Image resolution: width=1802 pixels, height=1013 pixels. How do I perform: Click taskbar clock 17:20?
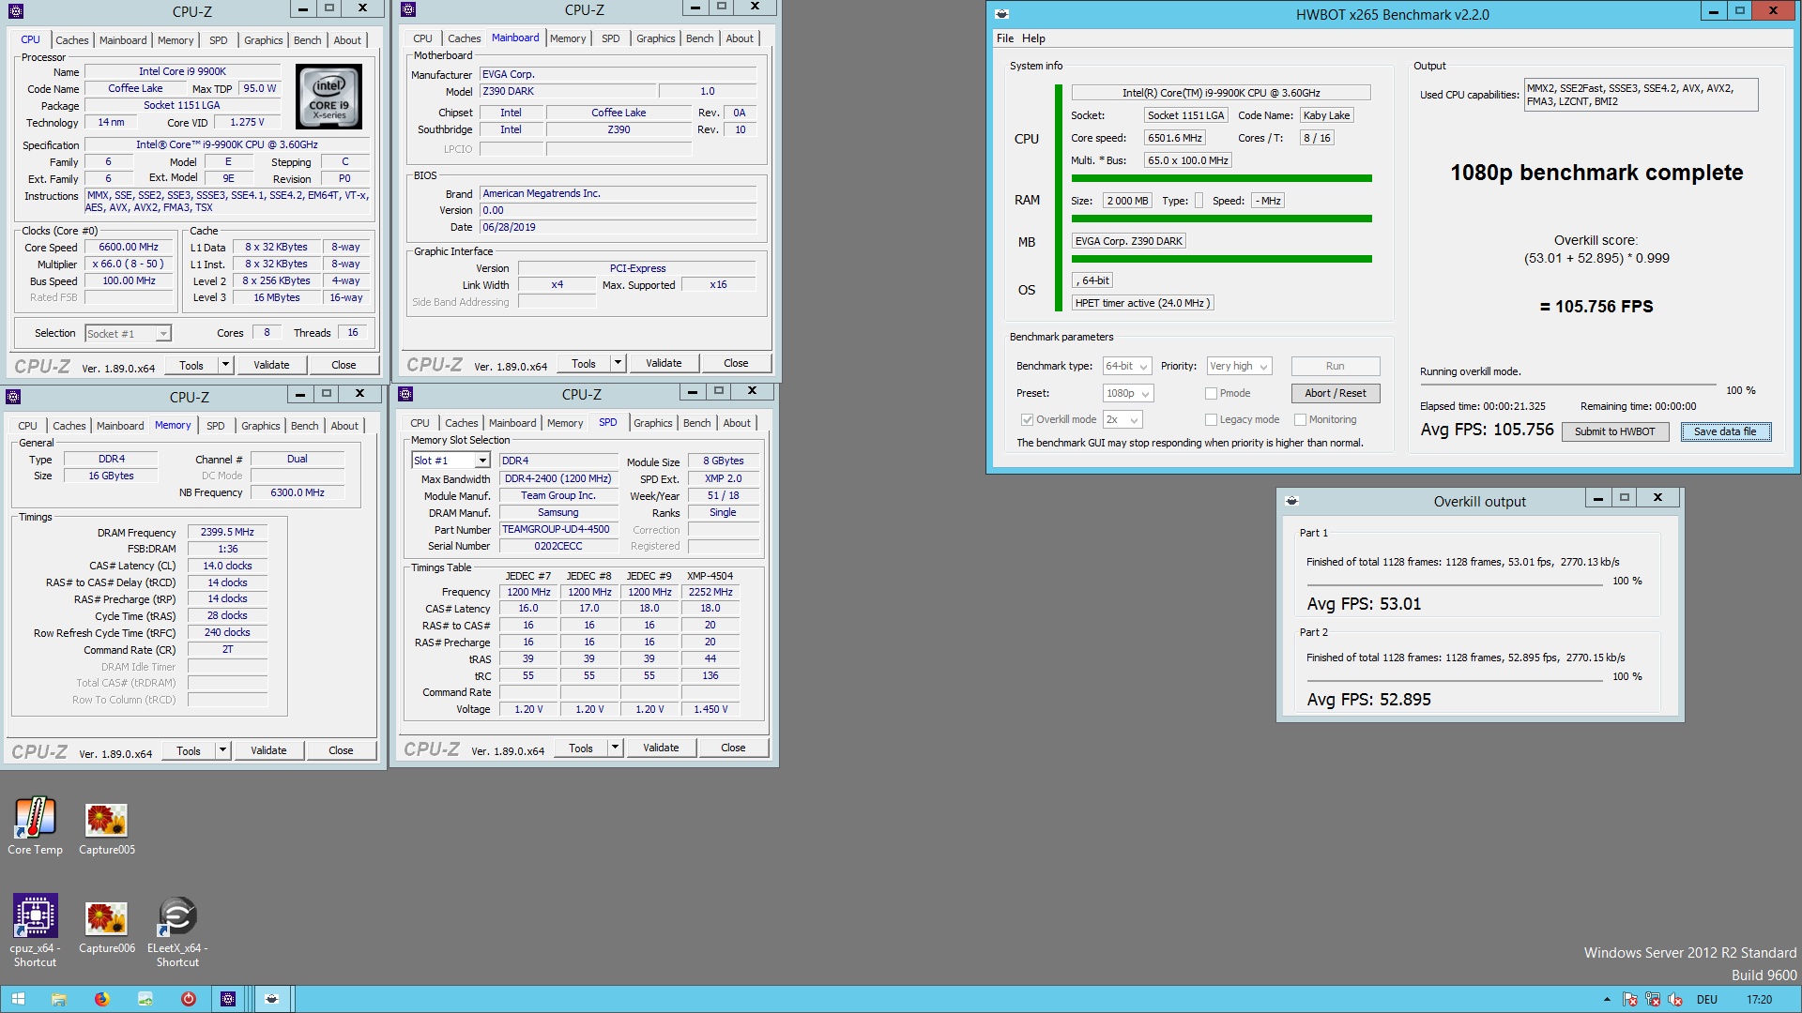coord(1759,1000)
